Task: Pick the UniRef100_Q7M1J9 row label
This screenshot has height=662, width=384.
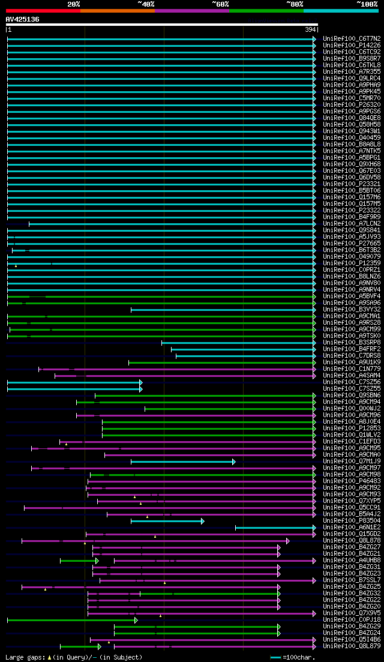Action: 352,462
